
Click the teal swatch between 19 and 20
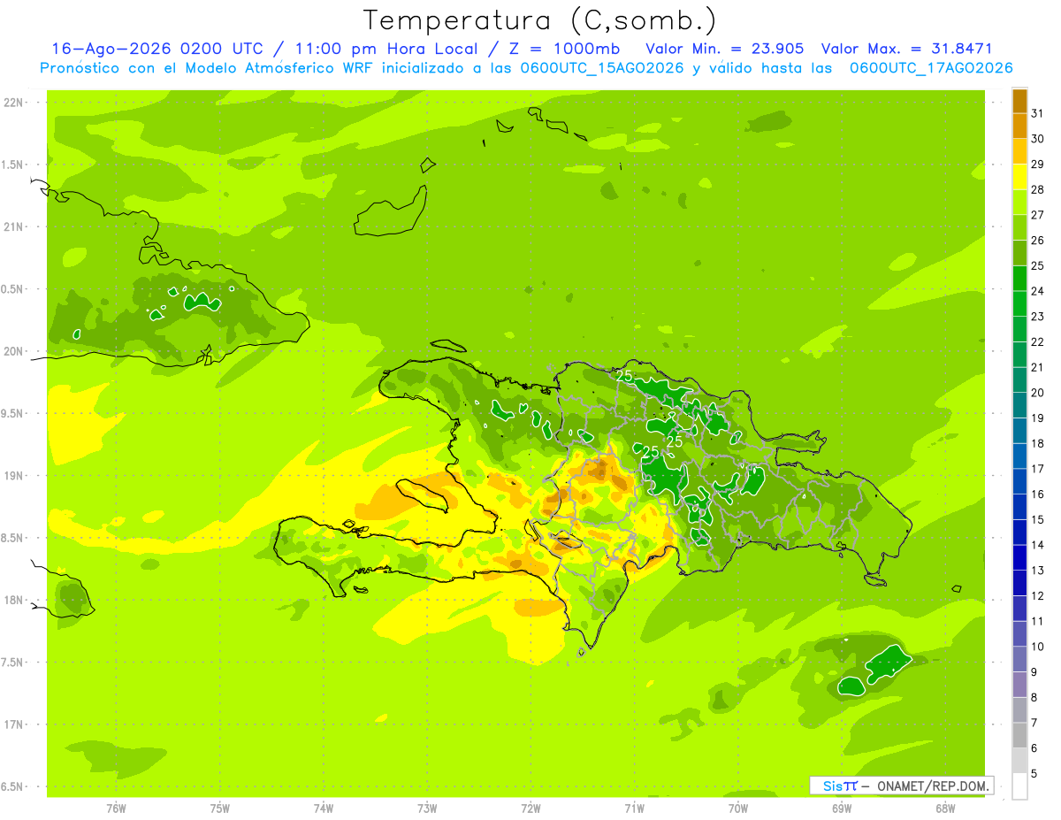click(1019, 405)
